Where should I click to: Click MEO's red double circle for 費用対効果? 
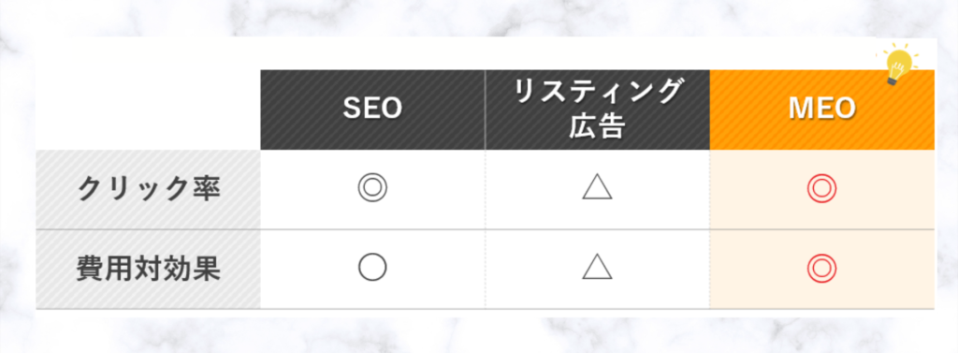821,268
